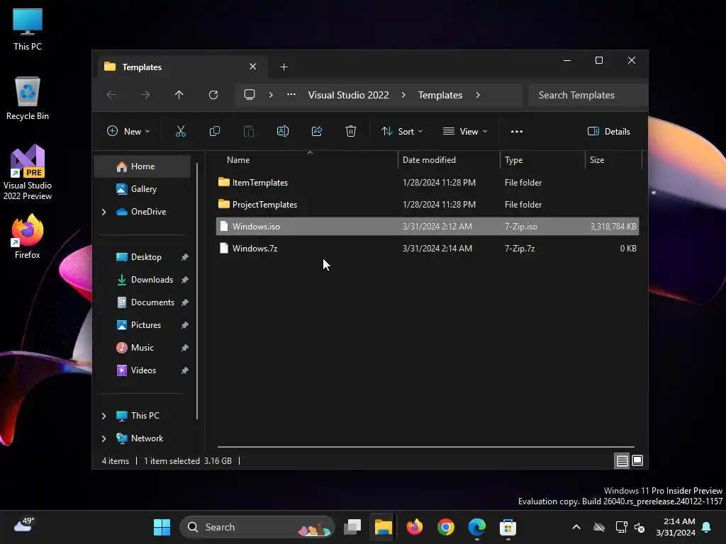The height and width of the screenshot is (544, 726).
Task: Select Gallery in navigation pane
Action: click(143, 188)
